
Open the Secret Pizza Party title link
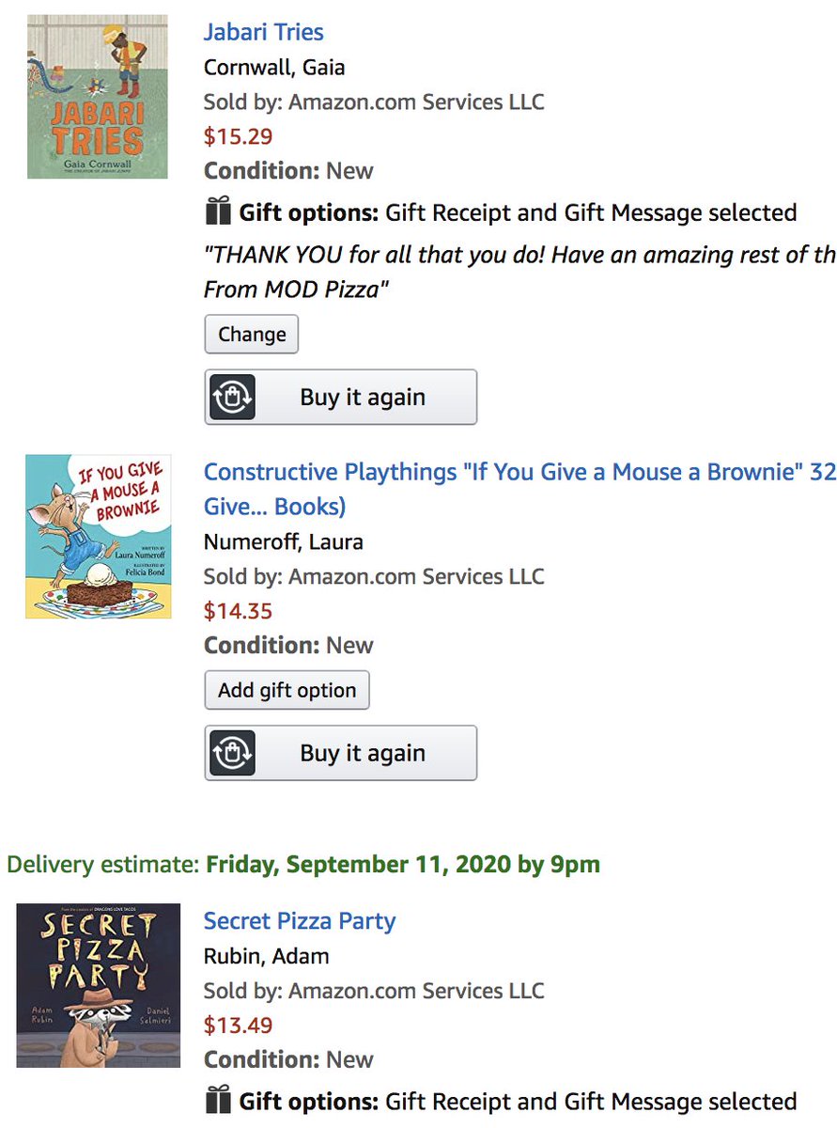(300, 921)
